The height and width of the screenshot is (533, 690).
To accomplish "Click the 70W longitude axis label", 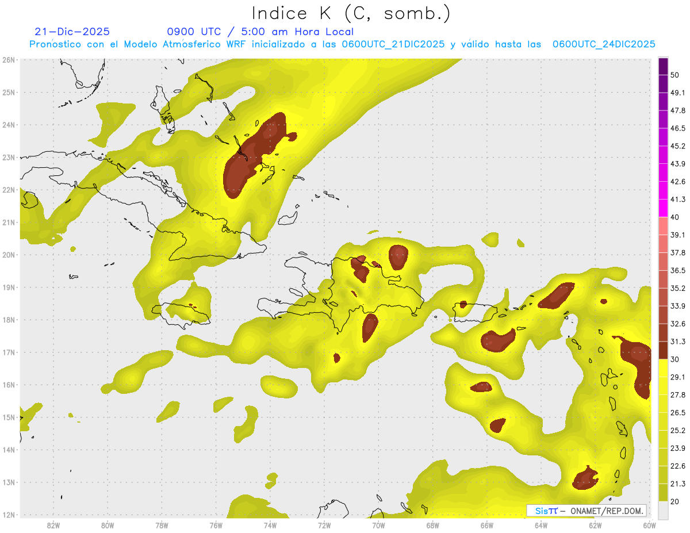I will point(378,524).
